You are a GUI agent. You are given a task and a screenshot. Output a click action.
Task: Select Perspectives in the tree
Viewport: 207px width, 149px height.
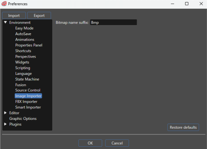point(25,57)
